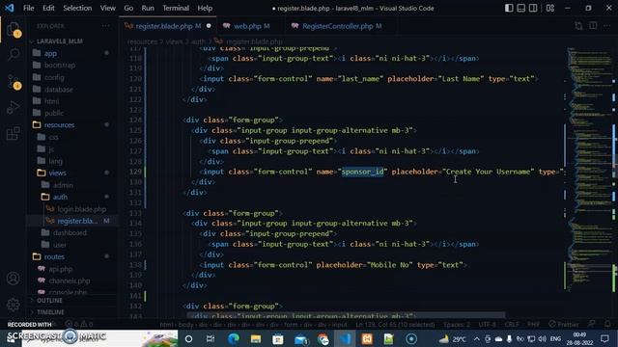Toggle the secondary side bar layout icon
Viewport: 618px width, 347px height.
point(533,8)
